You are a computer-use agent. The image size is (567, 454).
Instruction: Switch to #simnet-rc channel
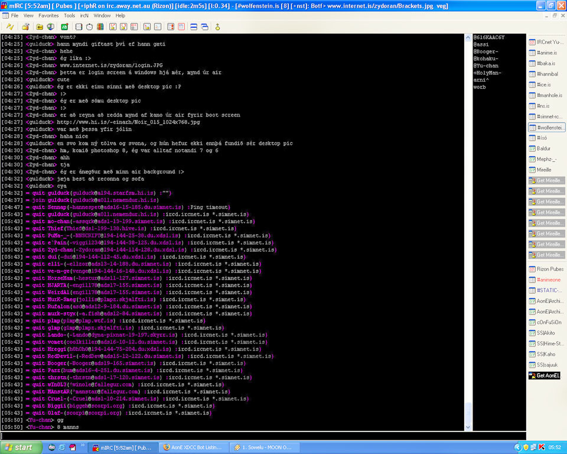click(546, 116)
